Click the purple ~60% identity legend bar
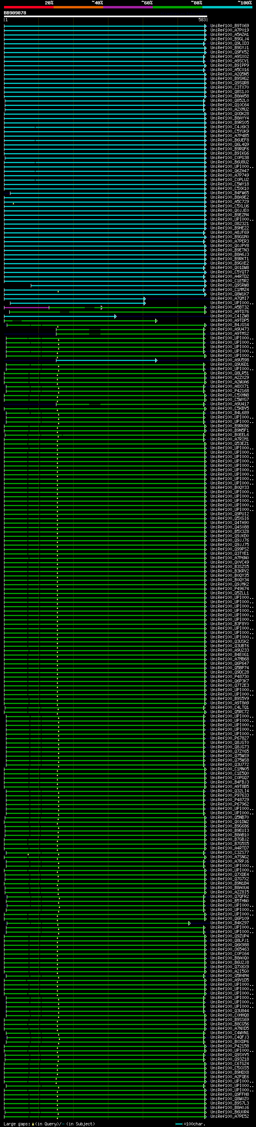 click(128, 7)
